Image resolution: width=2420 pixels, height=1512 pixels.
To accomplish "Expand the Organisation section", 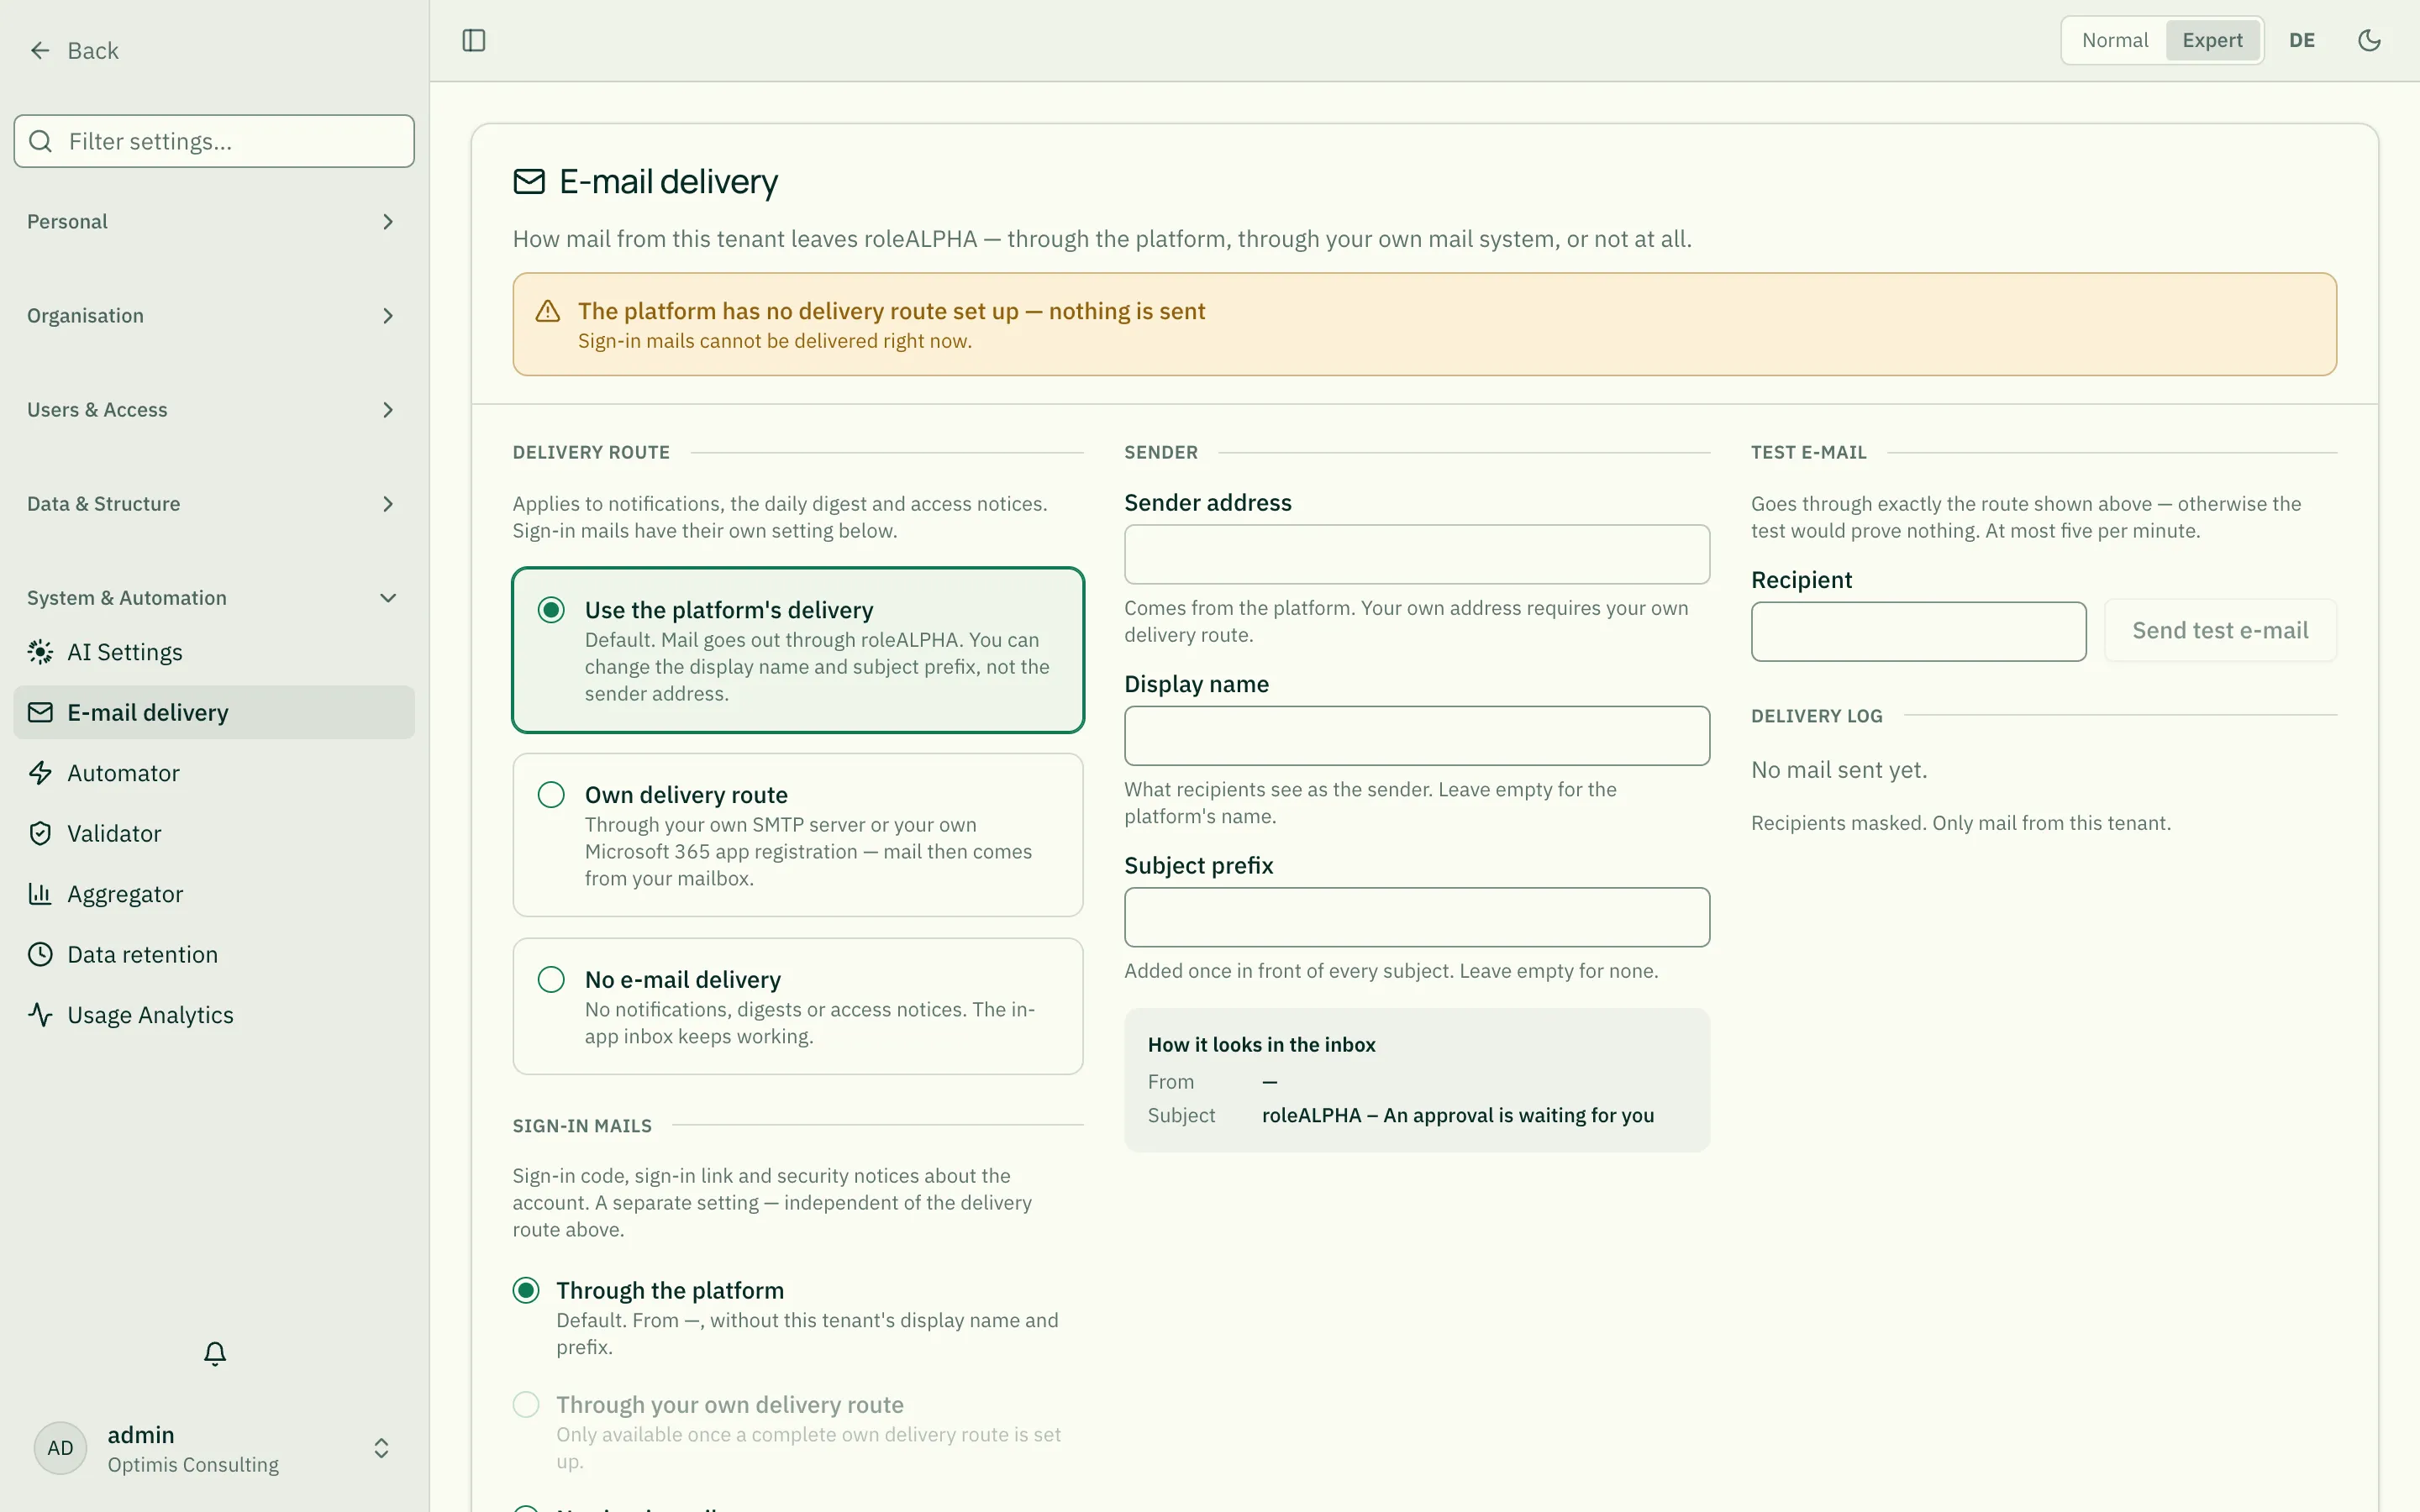I will (214, 316).
